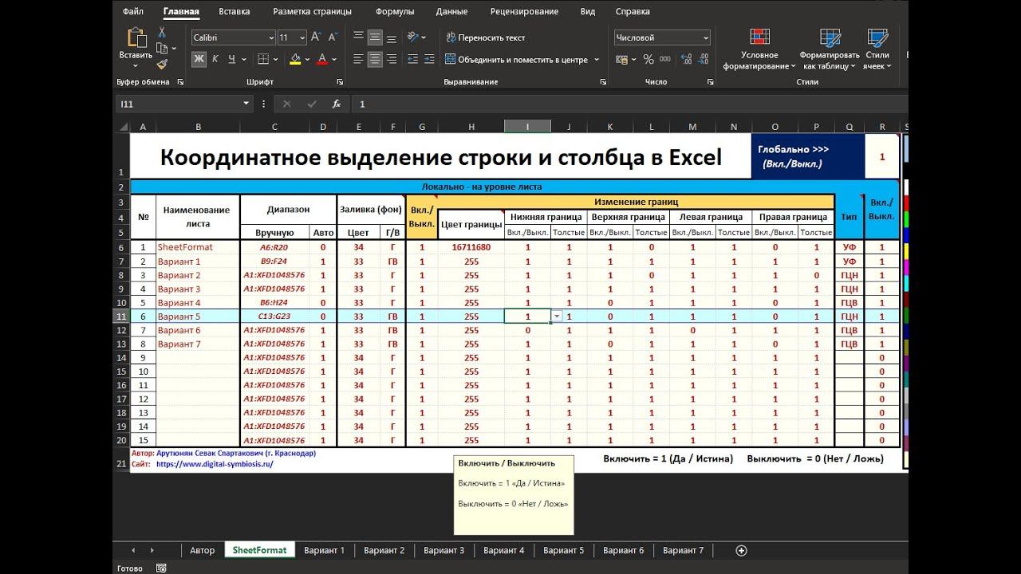Screen dimensions: 1021x574
Task: Open the Данные ribbon tab
Action: pyautogui.click(x=451, y=12)
